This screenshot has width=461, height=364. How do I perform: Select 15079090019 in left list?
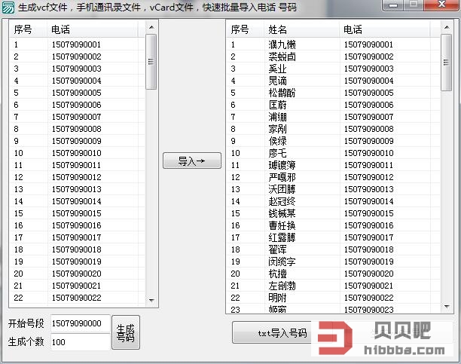(x=76, y=262)
